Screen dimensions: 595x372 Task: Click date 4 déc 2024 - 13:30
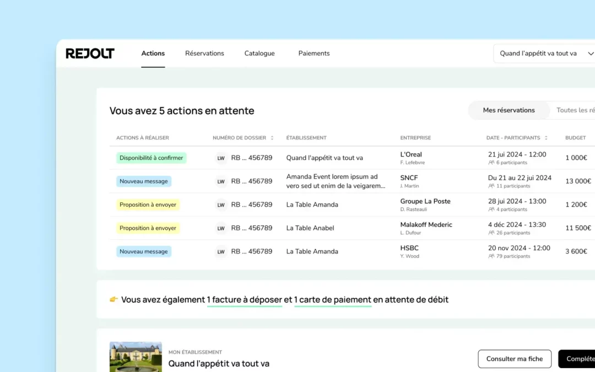(517, 225)
